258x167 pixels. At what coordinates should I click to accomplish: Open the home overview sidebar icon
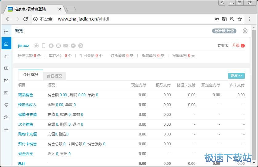tap(6, 44)
